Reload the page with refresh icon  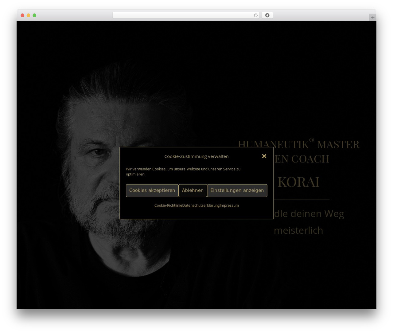256,15
